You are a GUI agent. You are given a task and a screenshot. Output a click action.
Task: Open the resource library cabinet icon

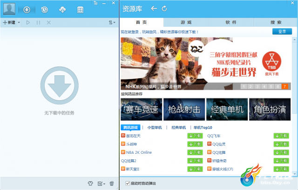[x=80, y=10]
